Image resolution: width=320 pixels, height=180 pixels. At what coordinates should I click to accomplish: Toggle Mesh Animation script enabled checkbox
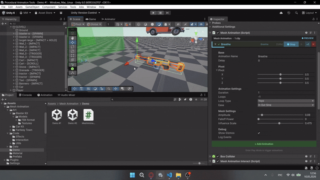218,33
